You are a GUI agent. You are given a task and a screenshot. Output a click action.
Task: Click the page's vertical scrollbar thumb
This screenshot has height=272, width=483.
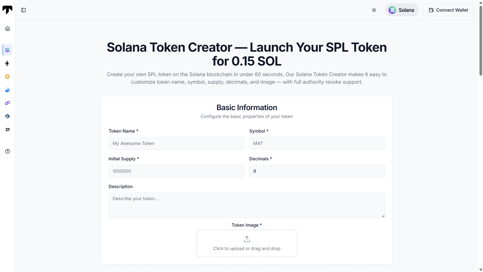481,40
